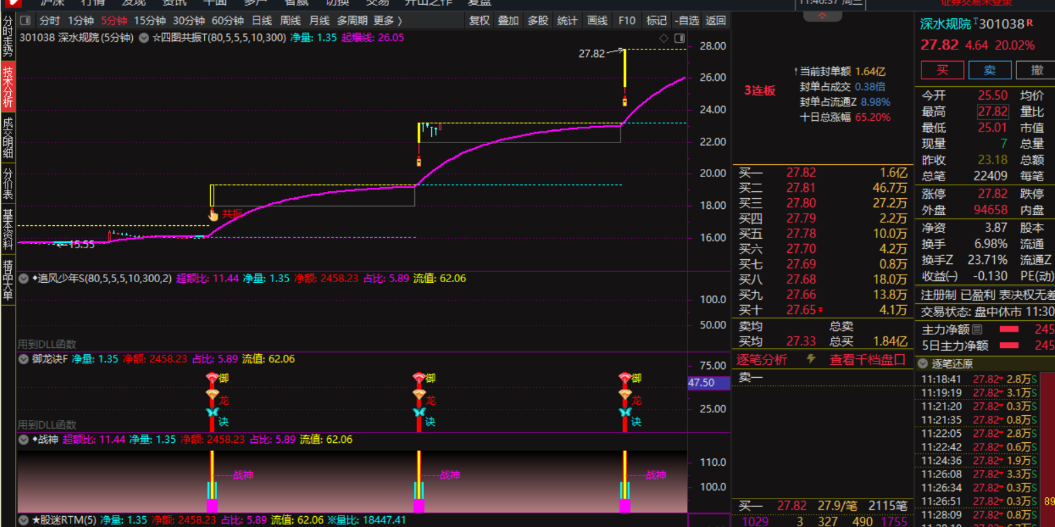Screen dimensions: 1055x527
Task: Click the panel layout icon before 分时
Action: tap(25, 20)
